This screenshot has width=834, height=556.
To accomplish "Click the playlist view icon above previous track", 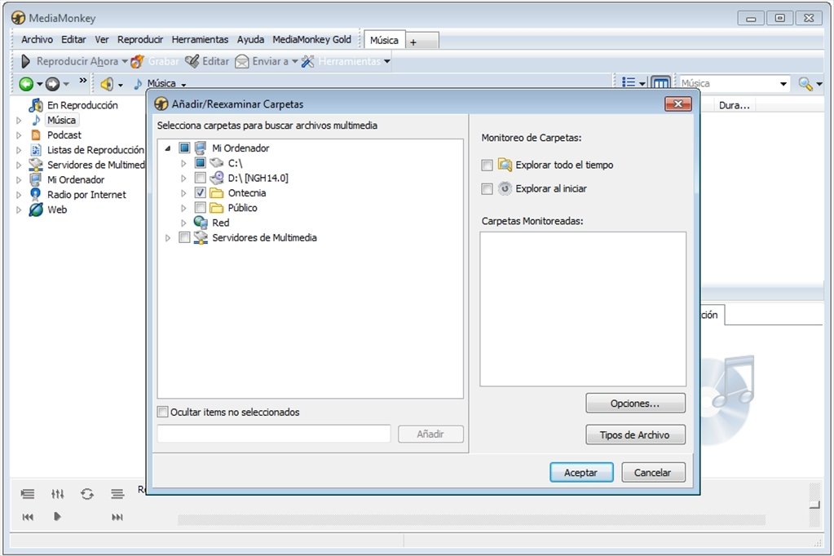I will (28, 494).
